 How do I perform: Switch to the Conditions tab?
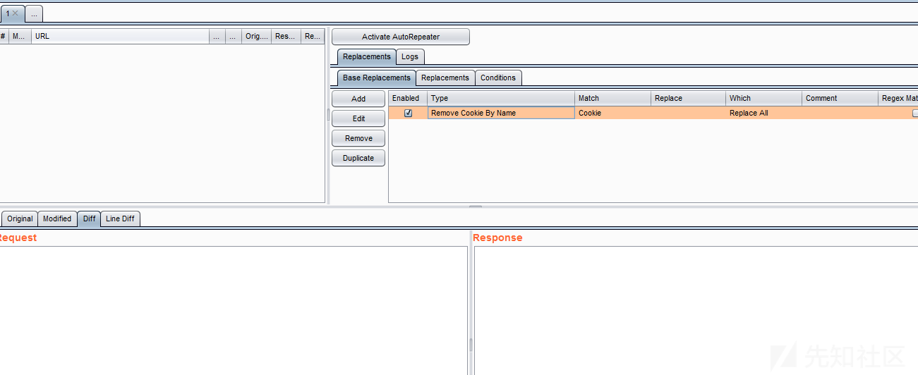tap(498, 78)
